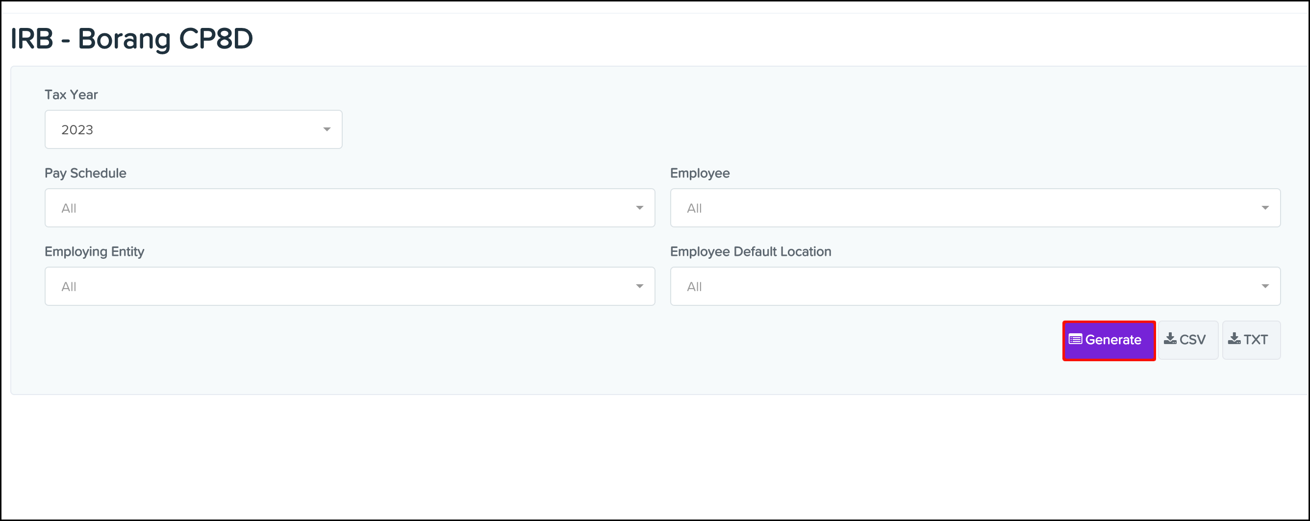Open the Employee dropdown
Image resolution: width=1310 pixels, height=521 pixels.
coord(975,207)
